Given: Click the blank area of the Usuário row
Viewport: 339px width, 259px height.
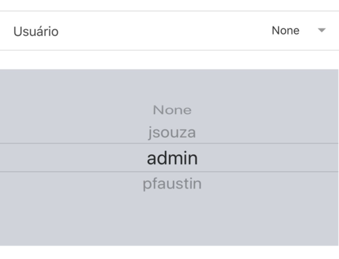Looking at the screenshot, I should (x=165, y=30).
